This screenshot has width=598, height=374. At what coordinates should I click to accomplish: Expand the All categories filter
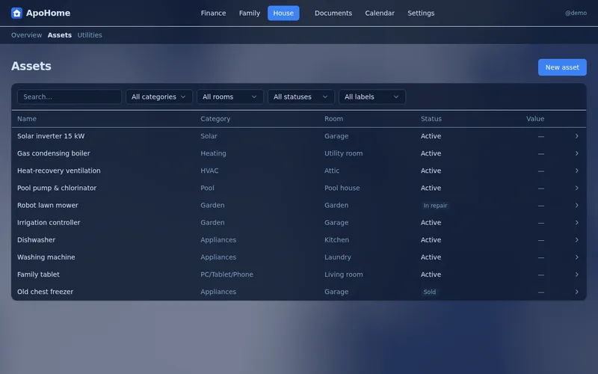pyautogui.click(x=159, y=97)
